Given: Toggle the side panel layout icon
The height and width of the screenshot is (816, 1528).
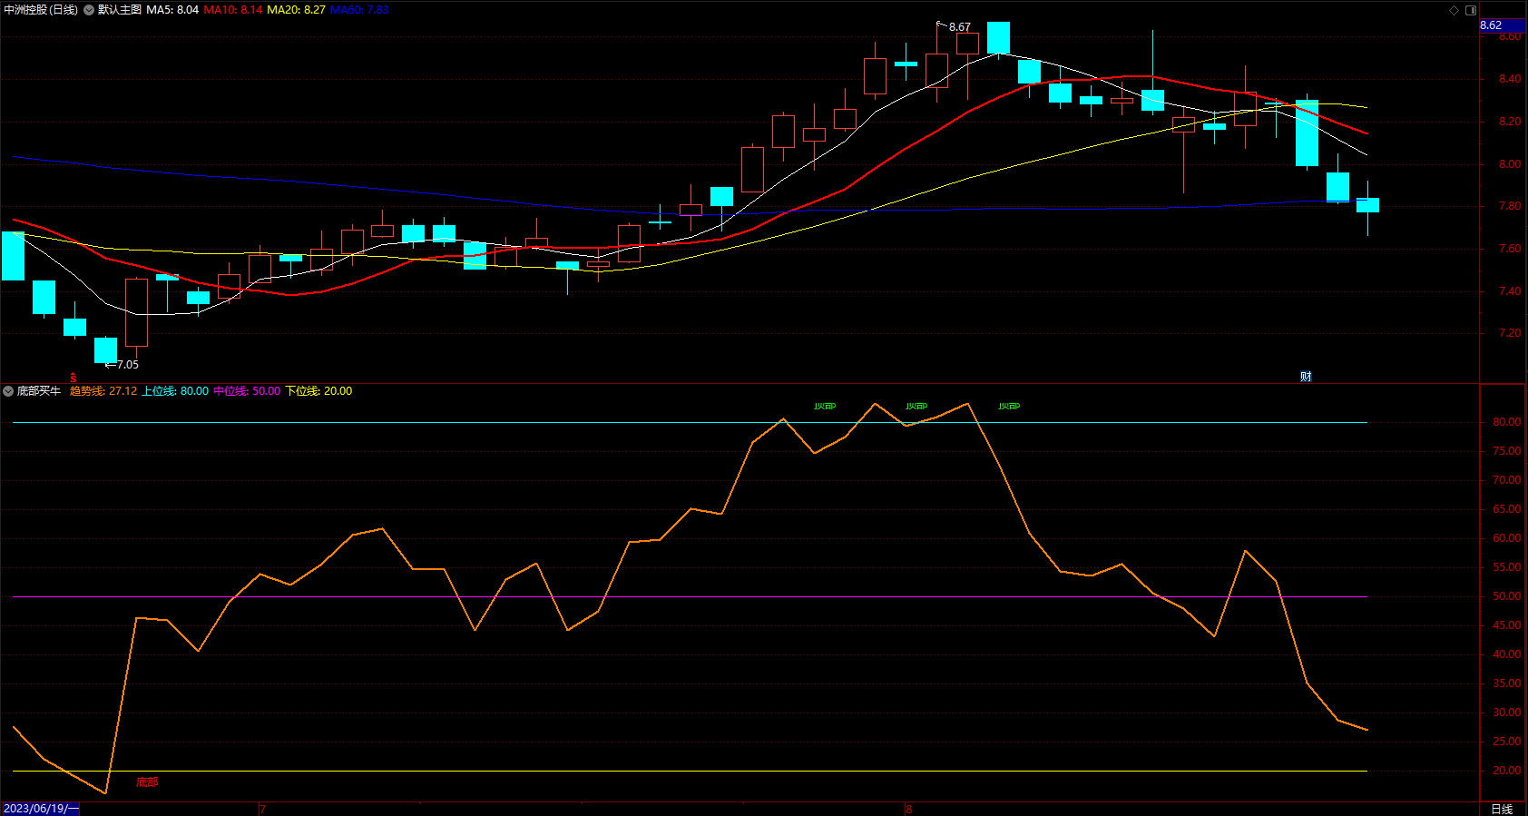Looking at the screenshot, I should (x=1471, y=10).
